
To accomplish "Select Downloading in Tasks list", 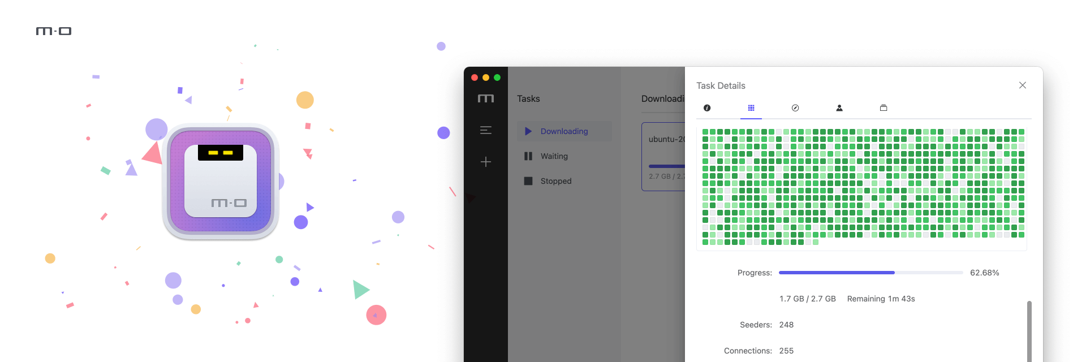I will 564,131.
